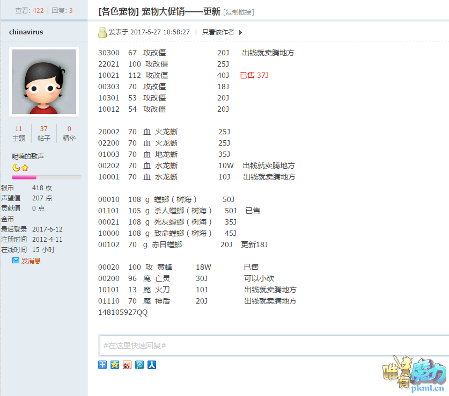The image size is (449, 396).
Task: Click the moon rank icon
Action: click(16, 168)
